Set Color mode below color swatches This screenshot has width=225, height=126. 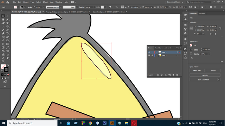pos(2,75)
